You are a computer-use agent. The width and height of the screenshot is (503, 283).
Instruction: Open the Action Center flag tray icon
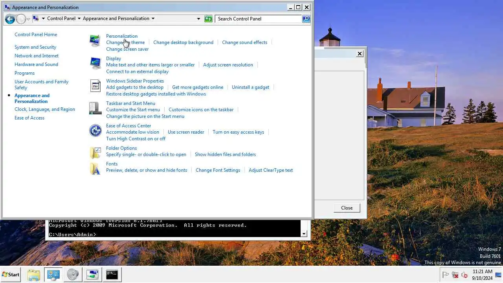446,275
